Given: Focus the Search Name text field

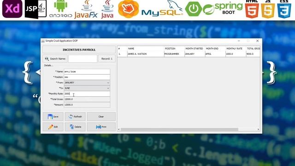Looking at the screenshot, I should pyautogui.click(x=83, y=59).
